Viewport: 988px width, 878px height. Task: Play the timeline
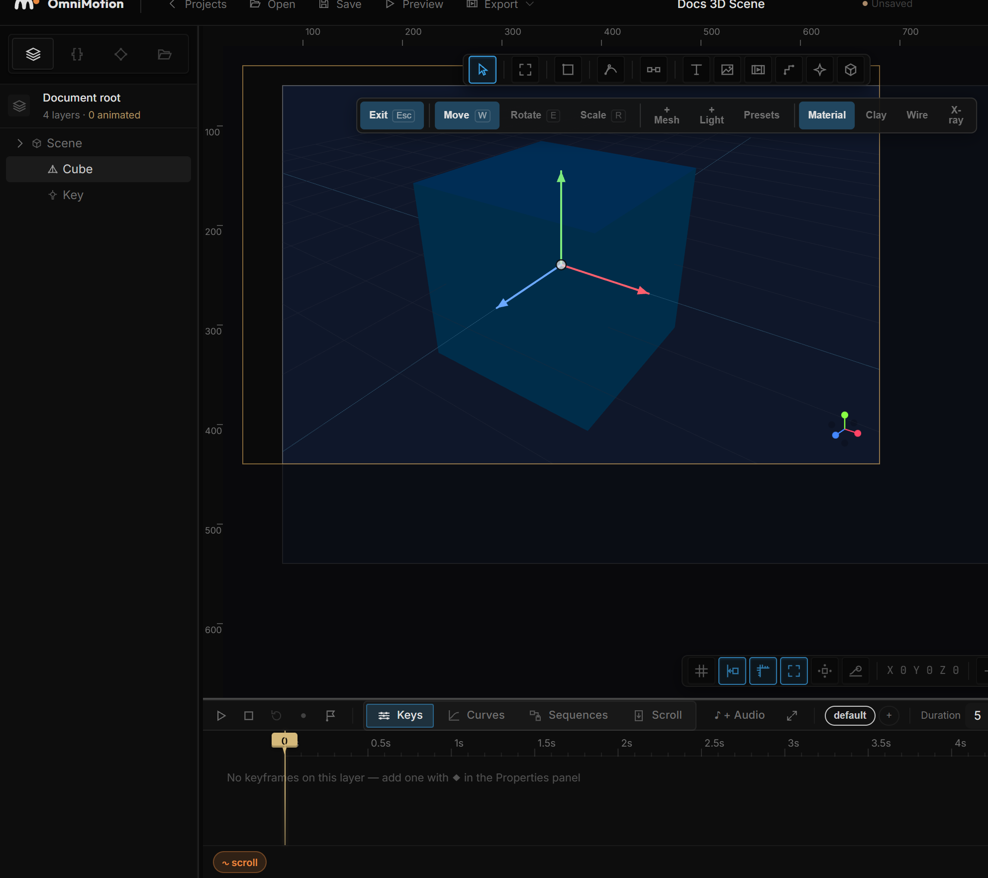pyautogui.click(x=221, y=716)
